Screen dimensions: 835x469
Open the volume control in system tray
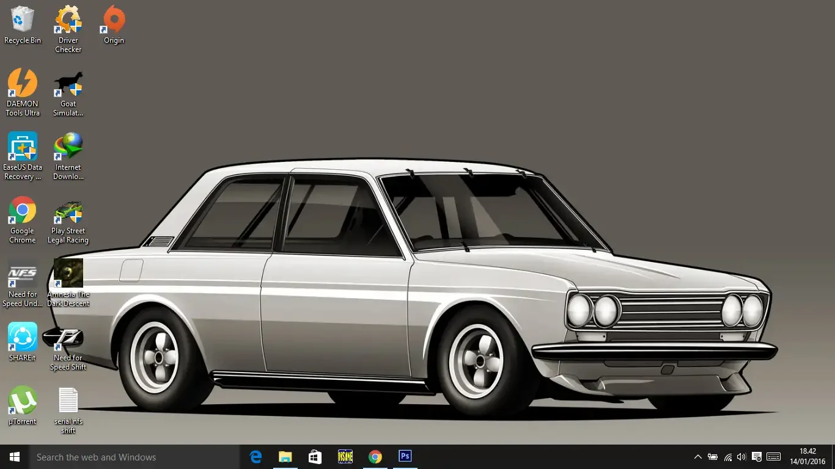click(741, 457)
